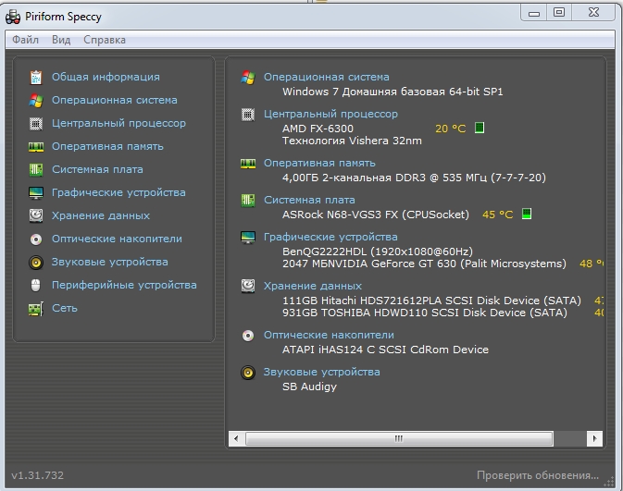Screen dimensions: 623x491
Task: Click the RAM module icon in sidebar
Action: pos(36,147)
